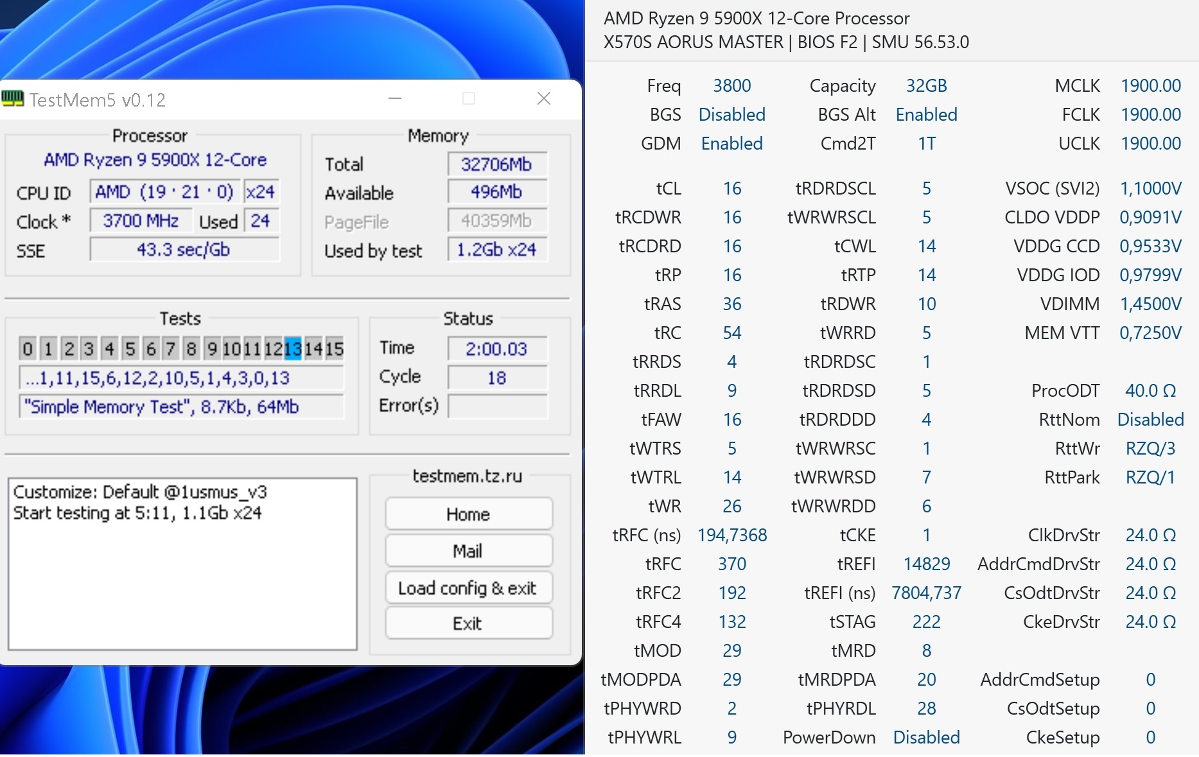
Task: Click test number 0 box
Action: click(27, 349)
